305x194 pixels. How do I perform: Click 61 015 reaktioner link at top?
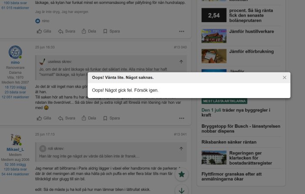(15, 8)
